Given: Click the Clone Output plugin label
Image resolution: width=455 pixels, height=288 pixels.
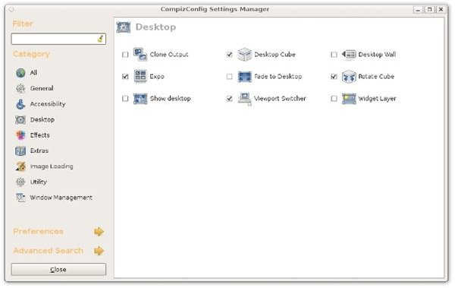Looking at the screenshot, I should [x=169, y=55].
